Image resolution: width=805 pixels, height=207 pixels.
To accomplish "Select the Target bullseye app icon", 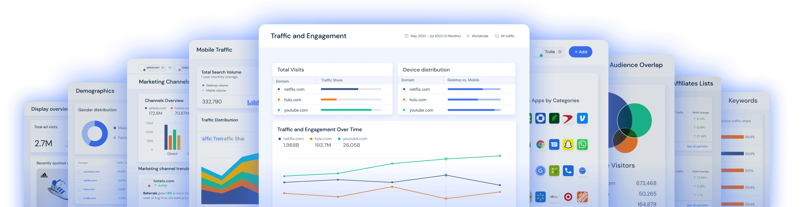I will (x=568, y=197).
